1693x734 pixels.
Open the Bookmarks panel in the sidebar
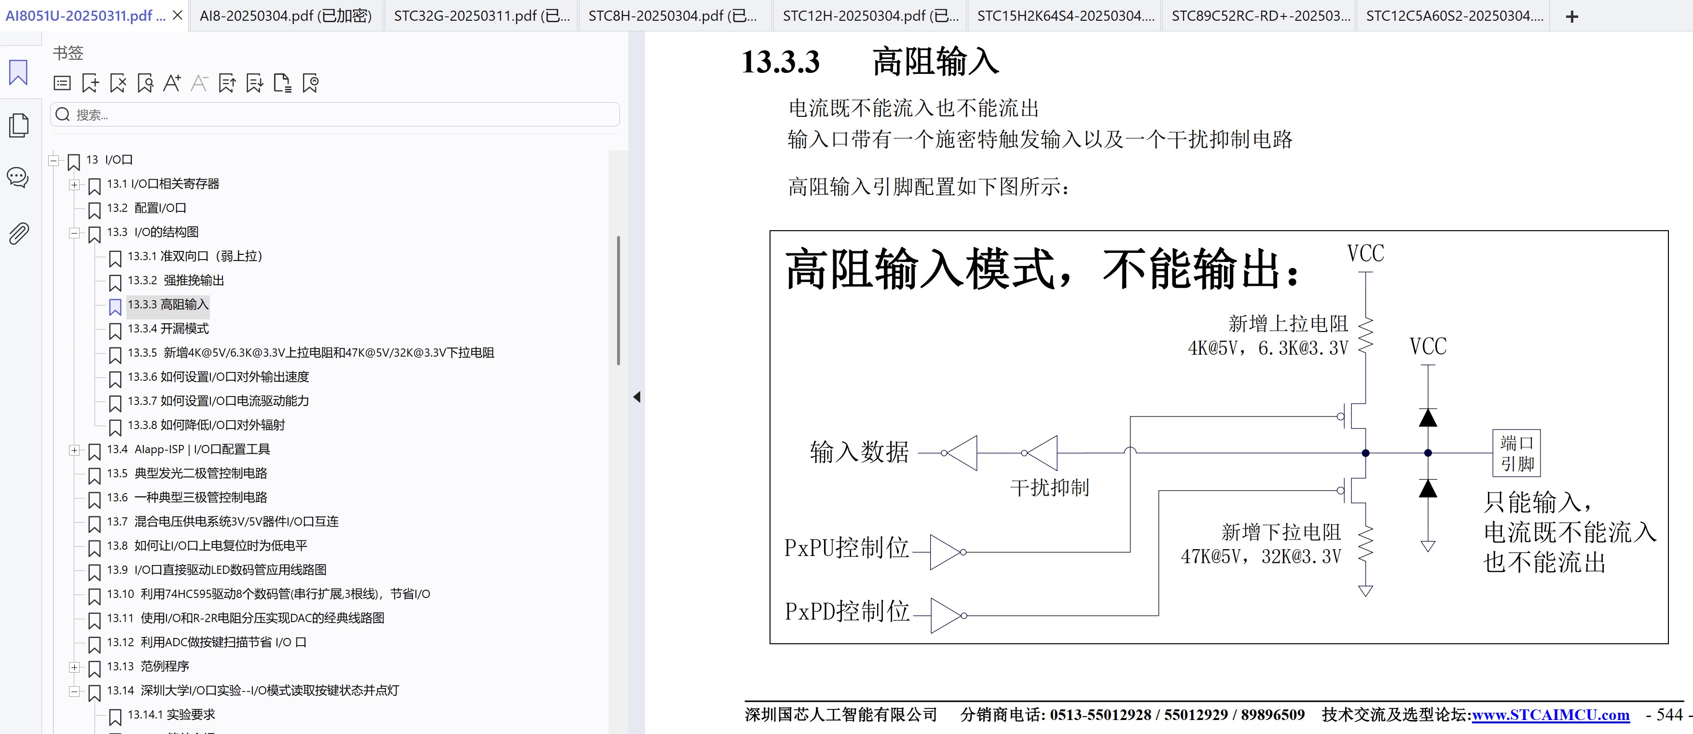click(x=18, y=72)
